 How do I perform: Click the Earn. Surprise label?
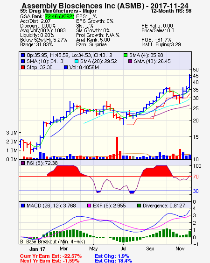pos(91,45)
